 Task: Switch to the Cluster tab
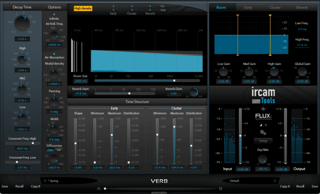(x=275, y=7)
